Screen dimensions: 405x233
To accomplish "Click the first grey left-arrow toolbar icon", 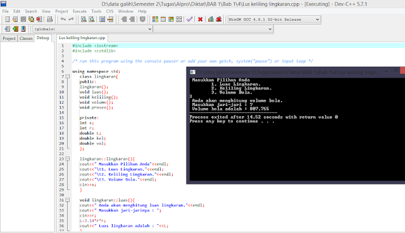I will click(x=124, y=20).
